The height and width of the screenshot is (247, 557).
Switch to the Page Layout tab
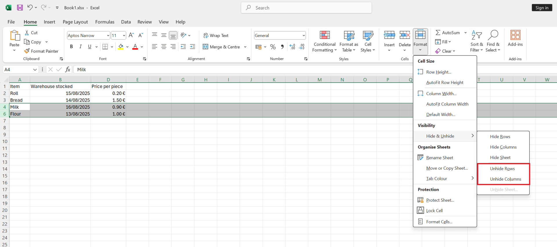click(75, 22)
